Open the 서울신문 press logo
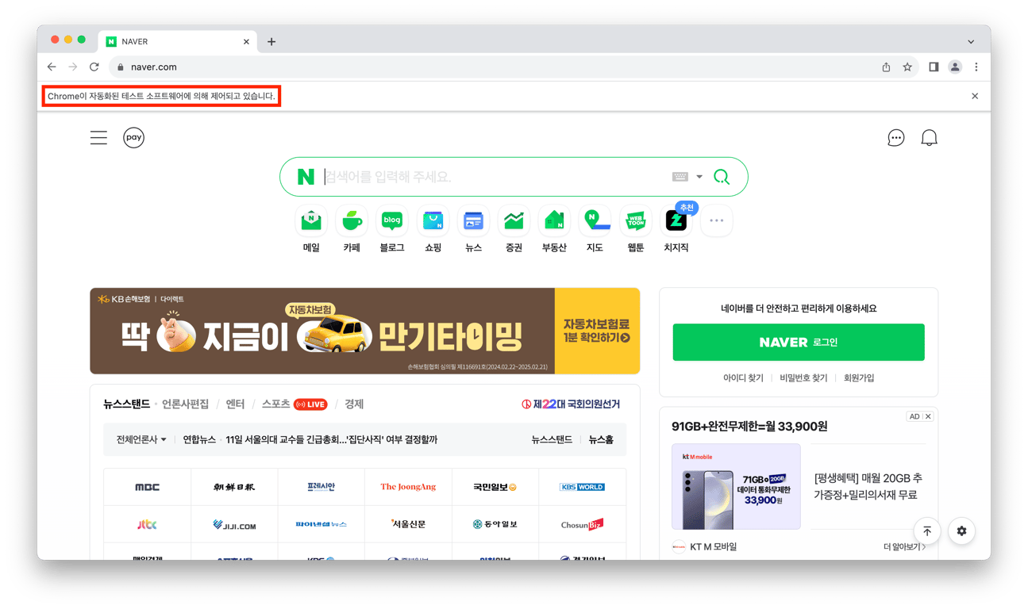This screenshot has width=1028, height=609. [x=408, y=524]
